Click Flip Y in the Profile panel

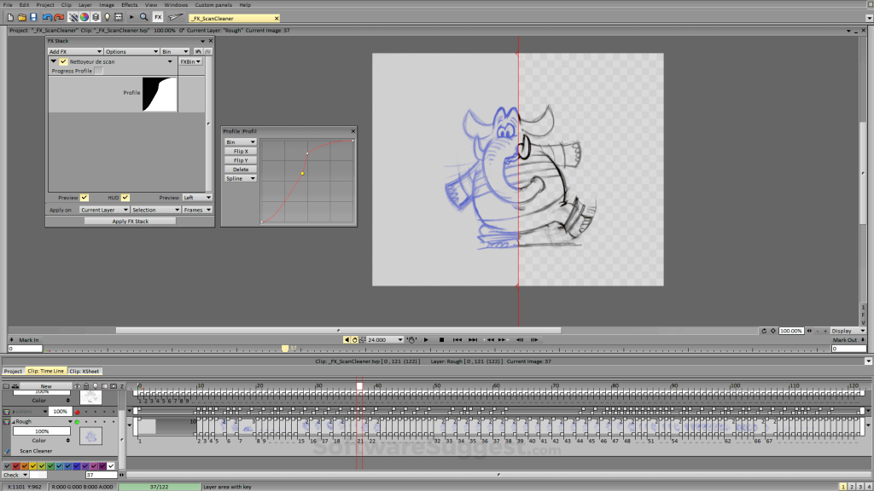pyautogui.click(x=240, y=160)
